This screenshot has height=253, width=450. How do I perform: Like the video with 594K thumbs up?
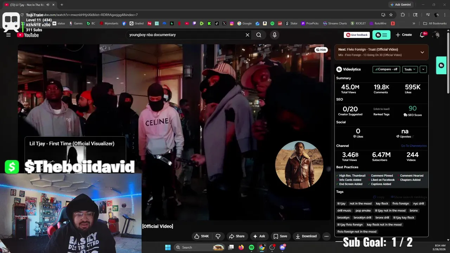pos(201,236)
